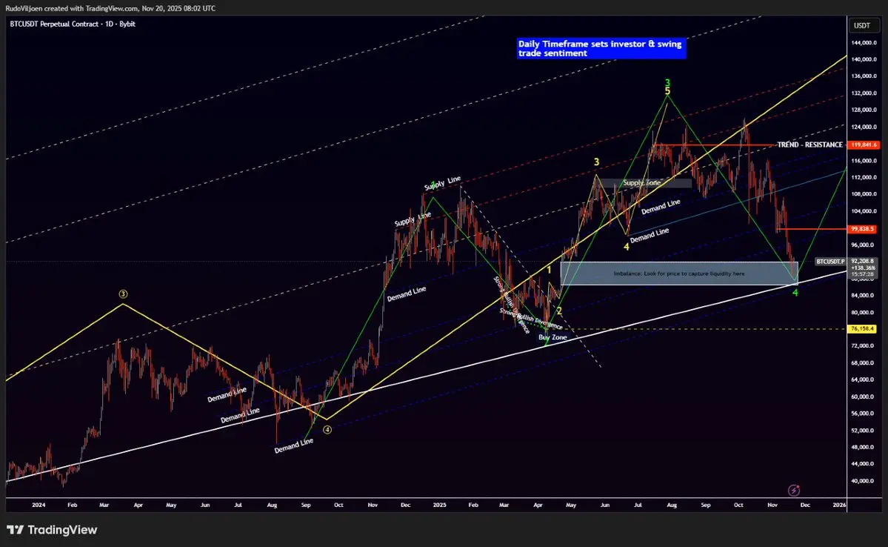
Task: Click the yellow 5 wave label at peak
Action: [668, 91]
